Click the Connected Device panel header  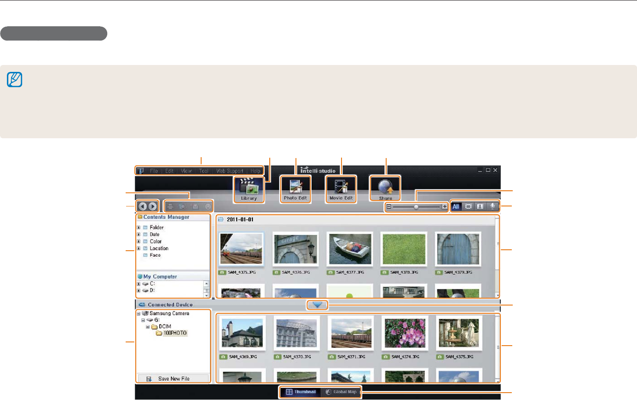point(171,305)
